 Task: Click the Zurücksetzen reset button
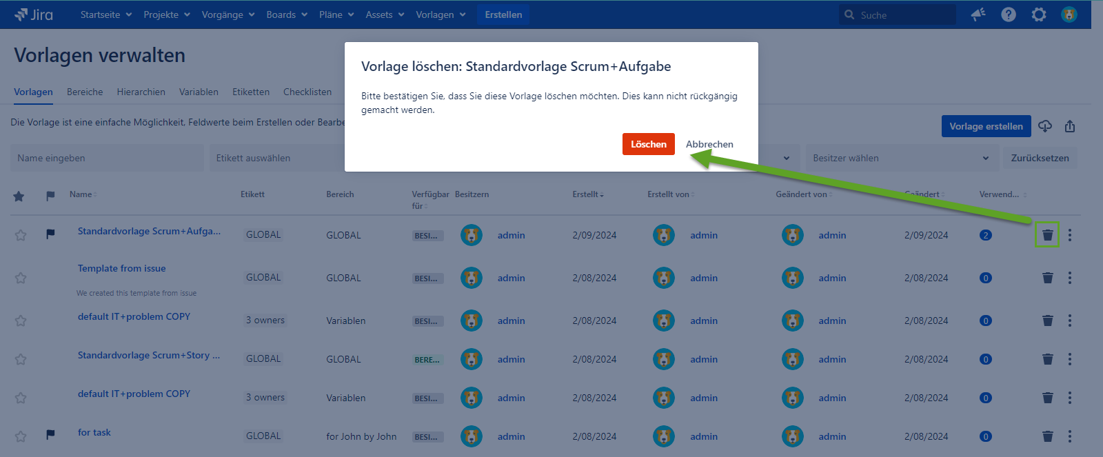click(1040, 158)
